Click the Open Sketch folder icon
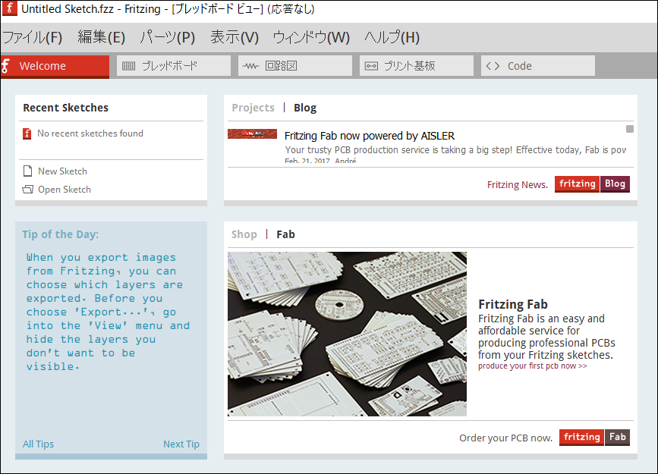 point(27,189)
